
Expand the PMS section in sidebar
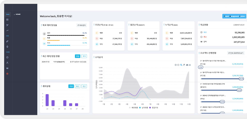[7, 14]
